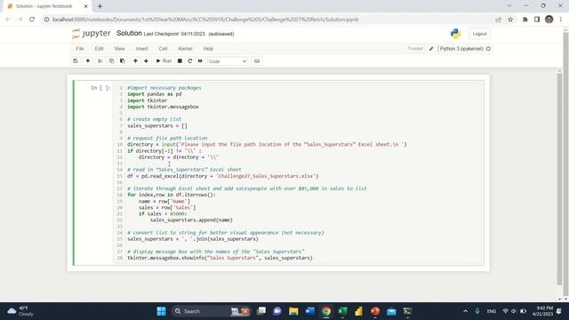Open File Explorer from the taskbar

(293, 311)
